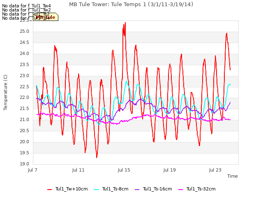Viewport: 263px width, 197px height.
Task: Click 'No data for f_Tul1_Tw2' message
Action: tap(26, 10)
